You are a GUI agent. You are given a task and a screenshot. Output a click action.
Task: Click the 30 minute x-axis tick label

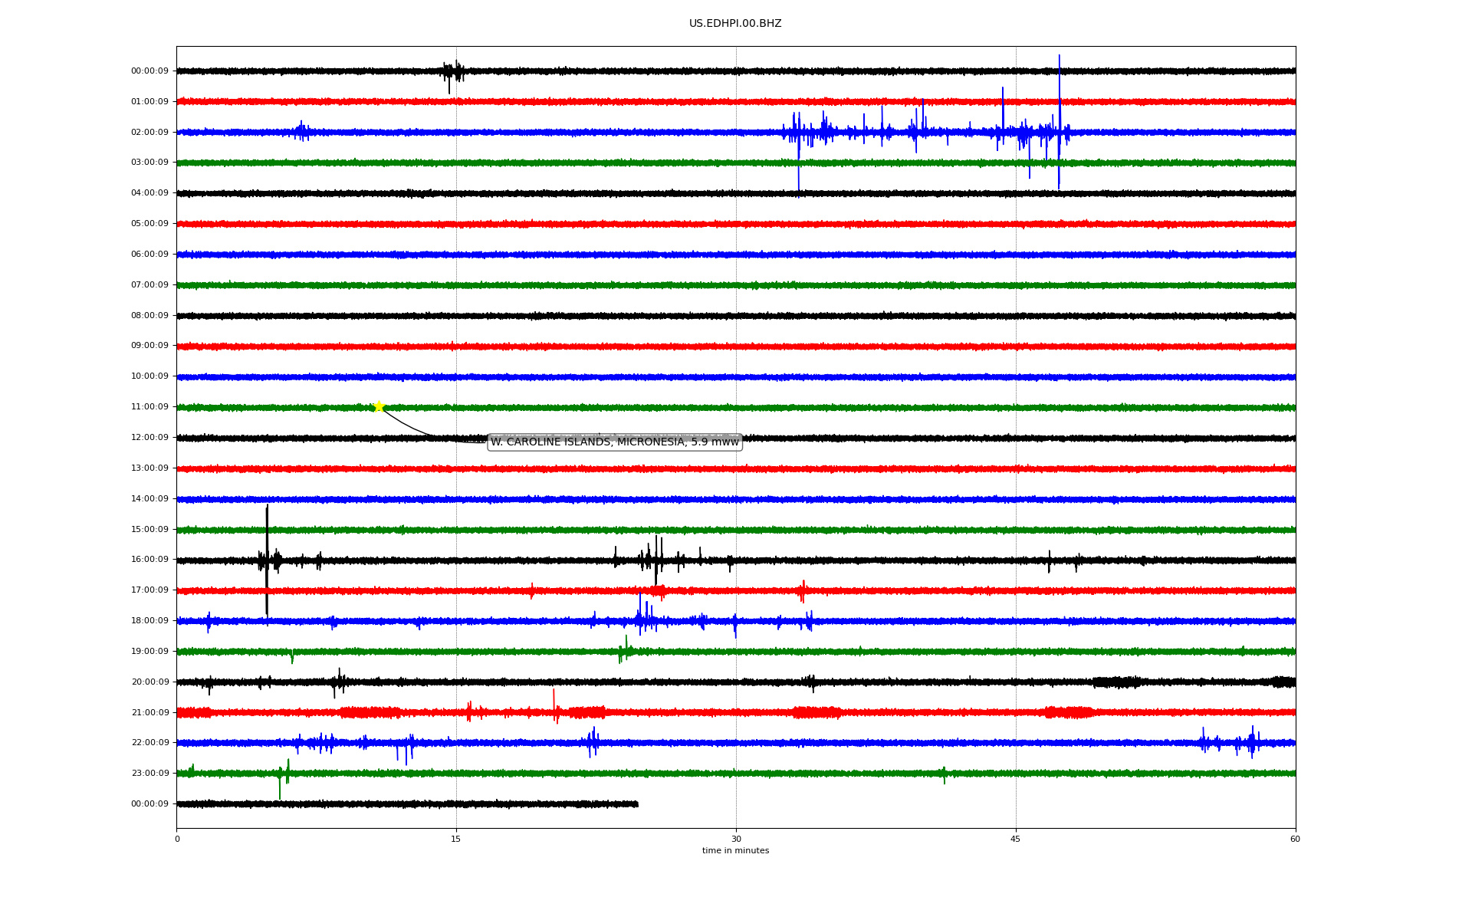(736, 839)
